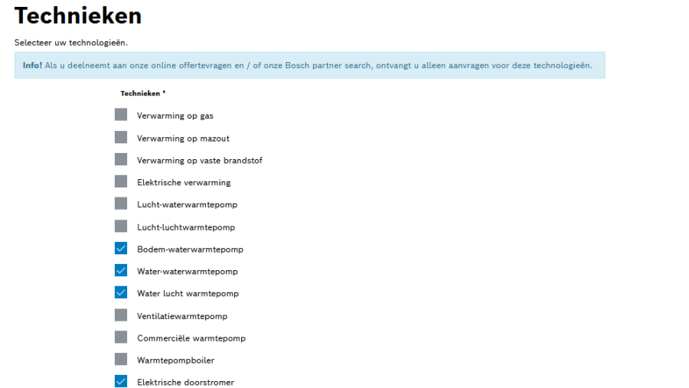Click the 'Water lucht warmtepomp' label
The width and height of the screenshot is (689, 388).
click(x=188, y=294)
